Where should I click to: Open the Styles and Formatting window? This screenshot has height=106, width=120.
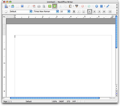[6, 11]
